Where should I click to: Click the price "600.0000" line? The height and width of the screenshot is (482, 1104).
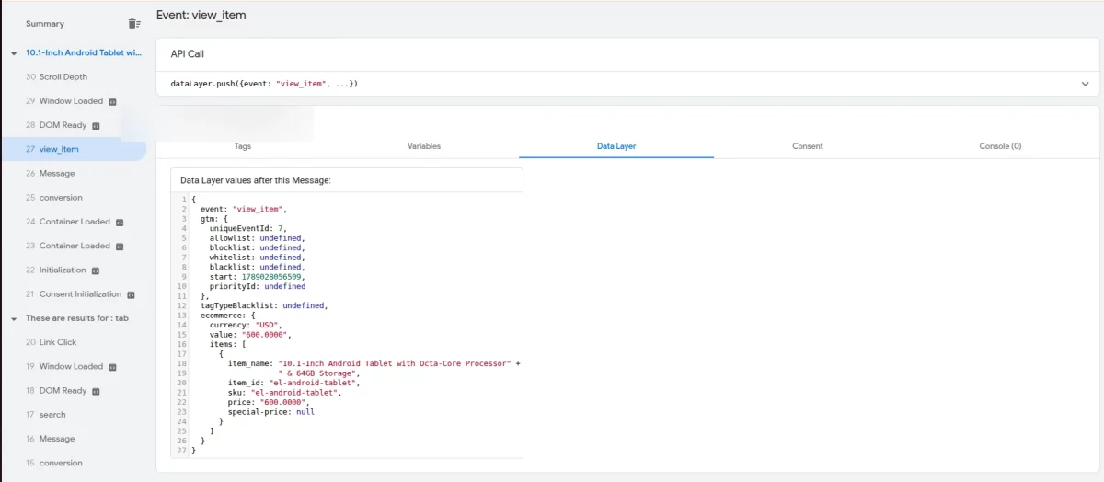coord(270,402)
